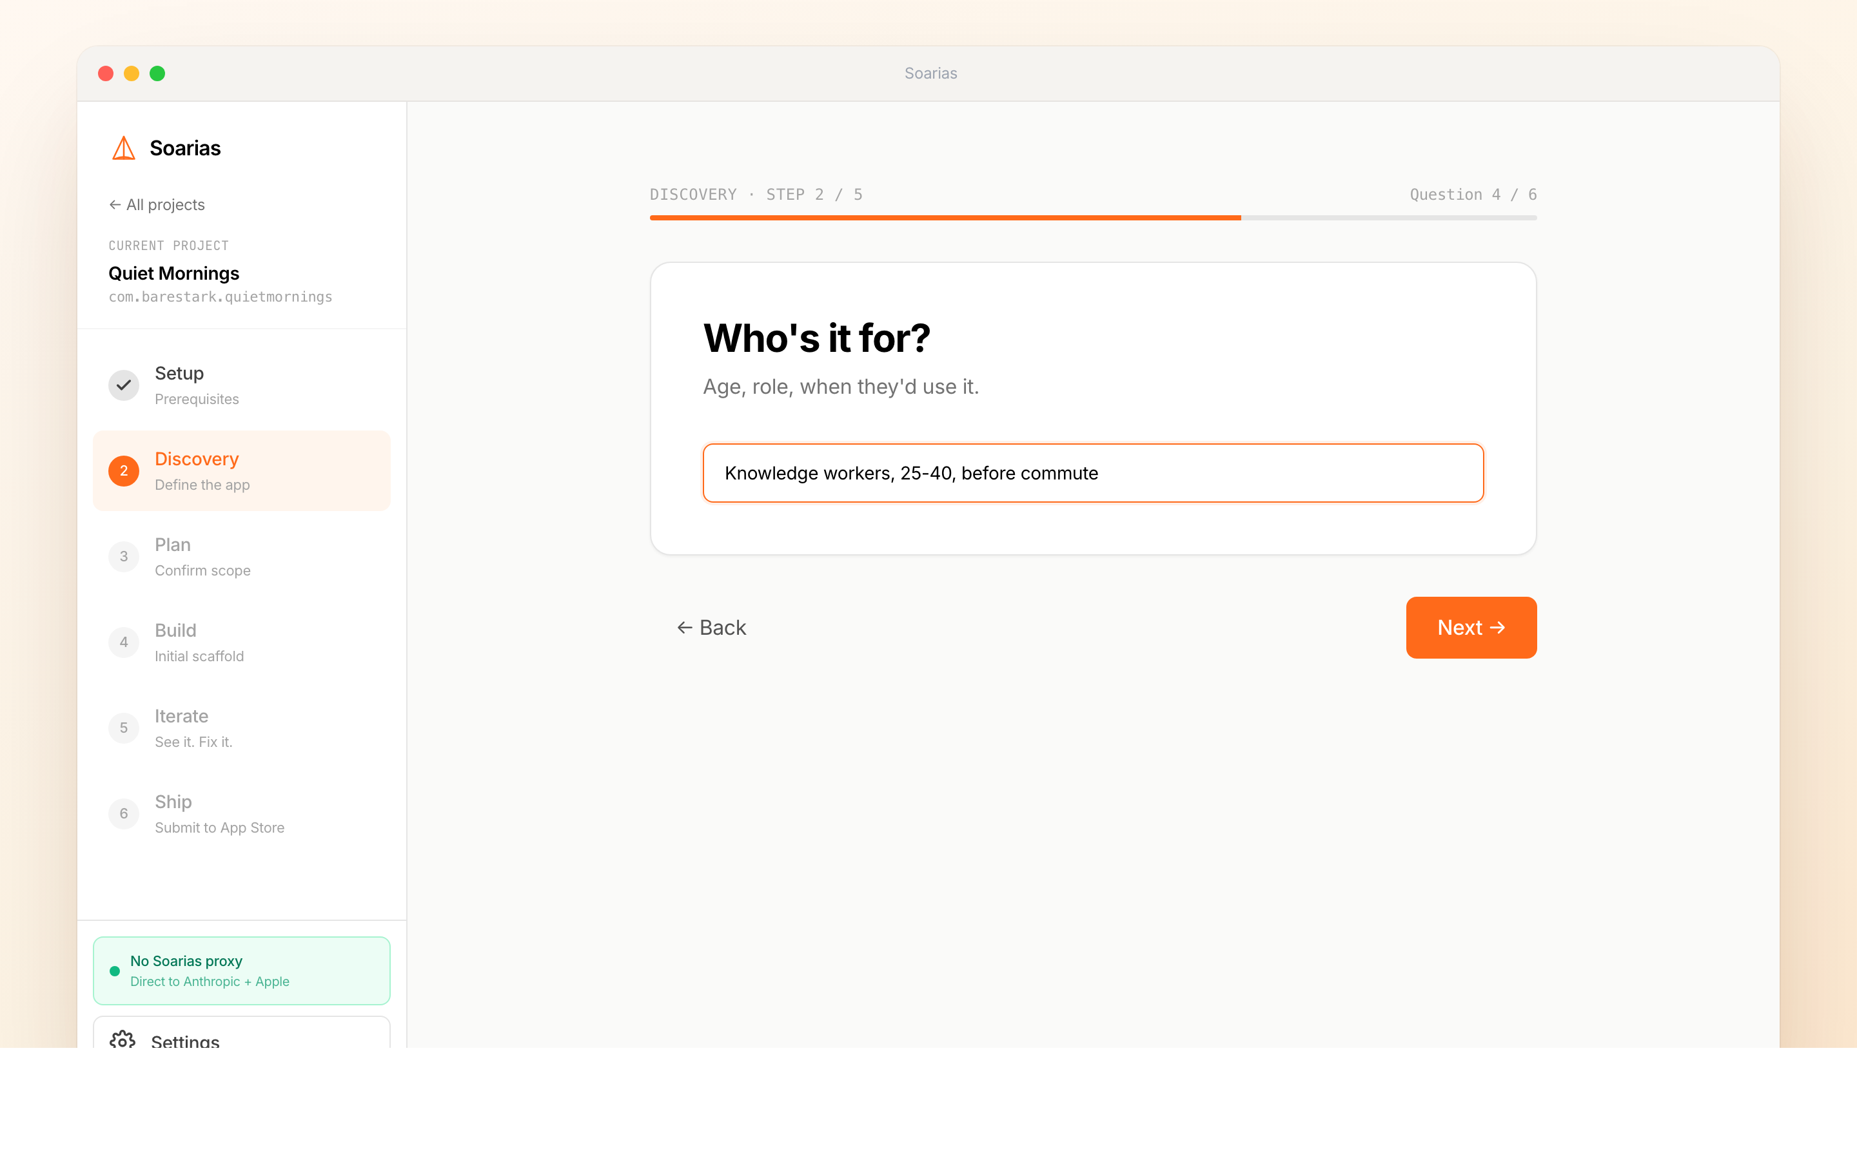The image size is (1857, 1160).
Task: Click the step 5 Iterate number circle
Action: (124, 728)
